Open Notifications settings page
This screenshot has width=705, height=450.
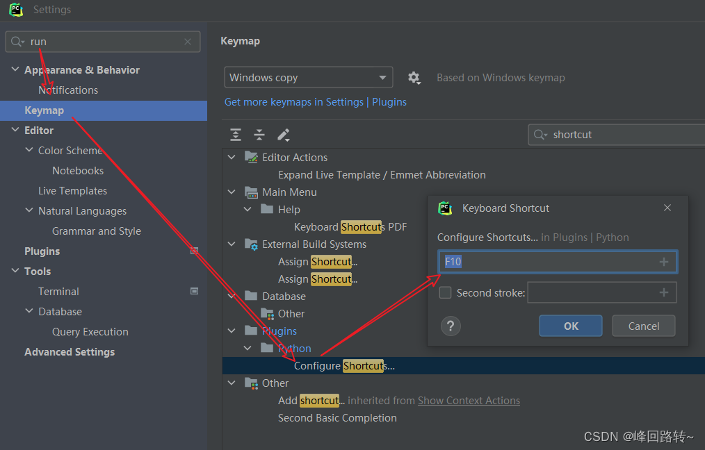(68, 90)
